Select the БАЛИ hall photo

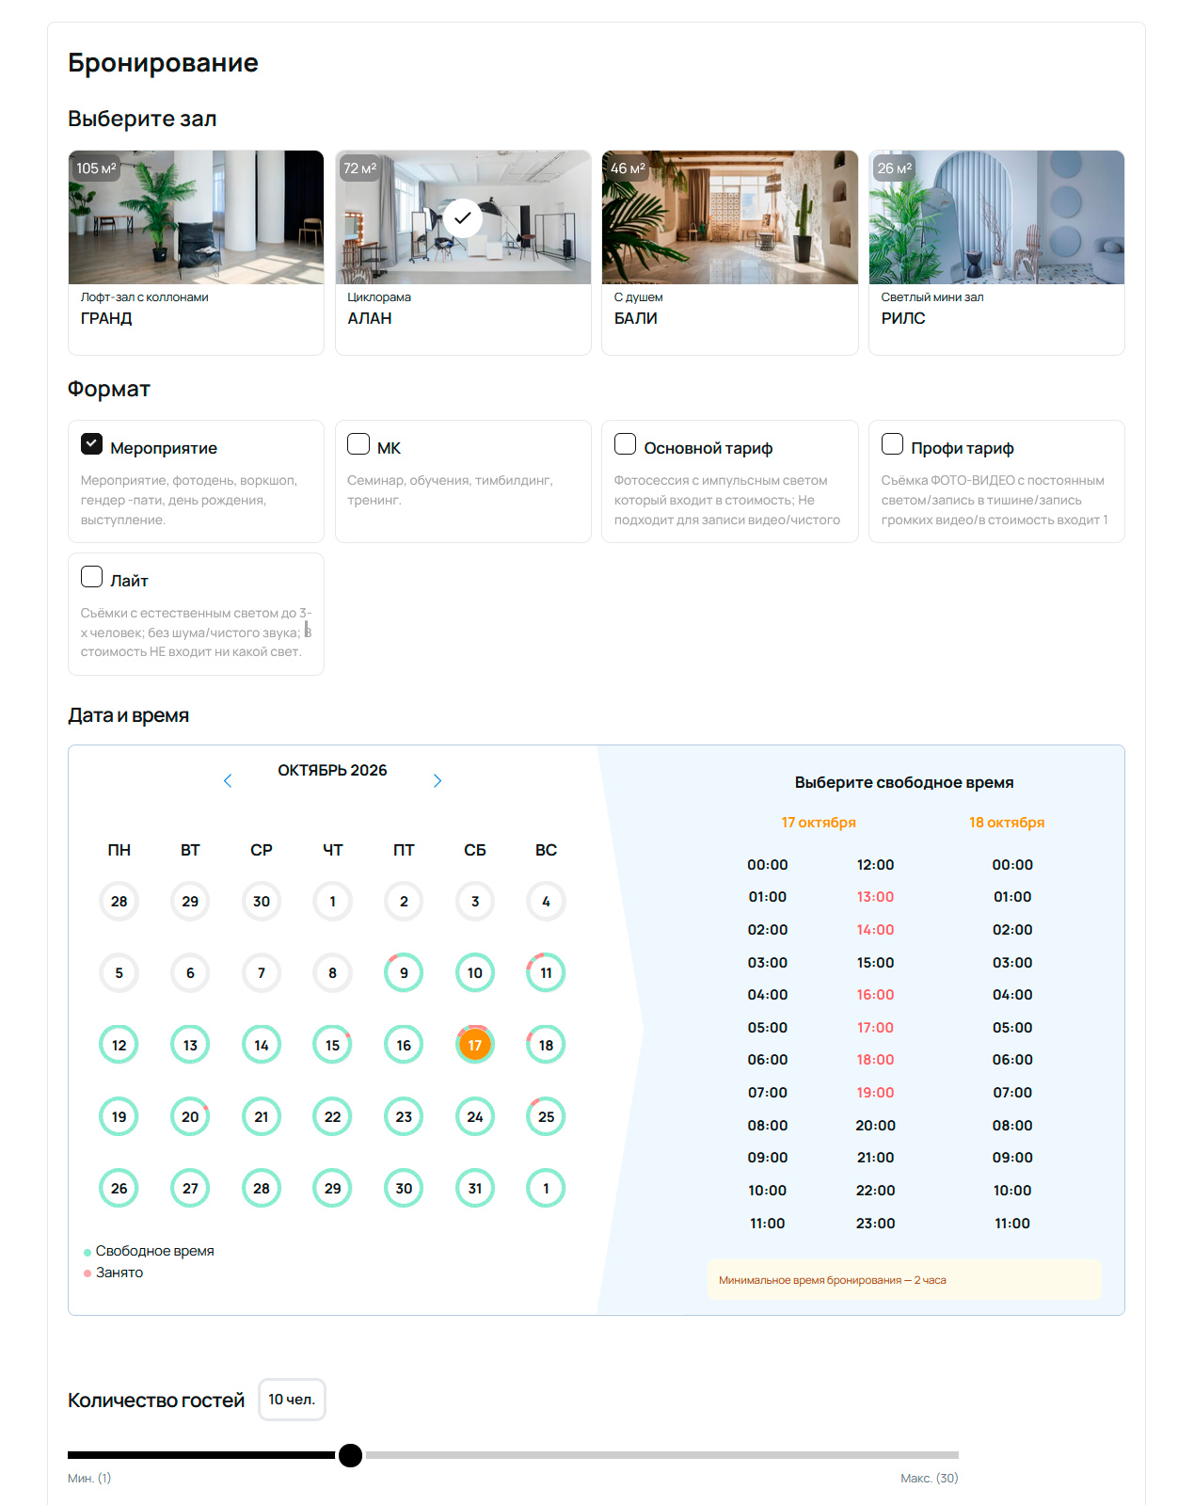point(730,217)
